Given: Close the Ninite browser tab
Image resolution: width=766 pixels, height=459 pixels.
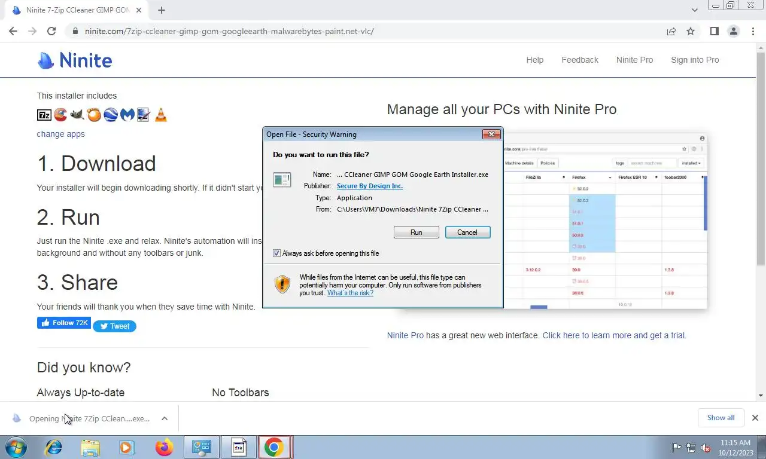Looking at the screenshot, I should (139, 11).
